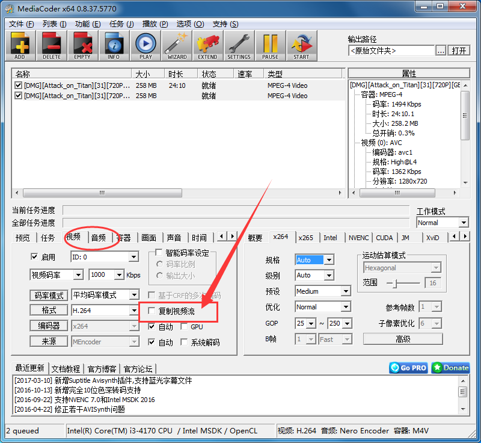
Task: Switch to the x265 tab
Action: click(x=307, y=237)
